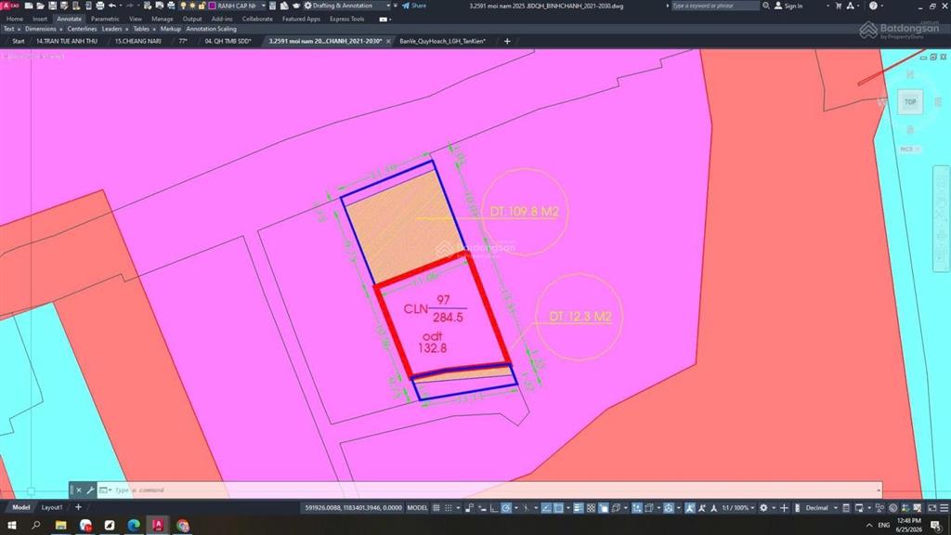This screenshot has width=951, height=535.
Task: Switch to the Layout1 tab
Action: pos(52,507)
